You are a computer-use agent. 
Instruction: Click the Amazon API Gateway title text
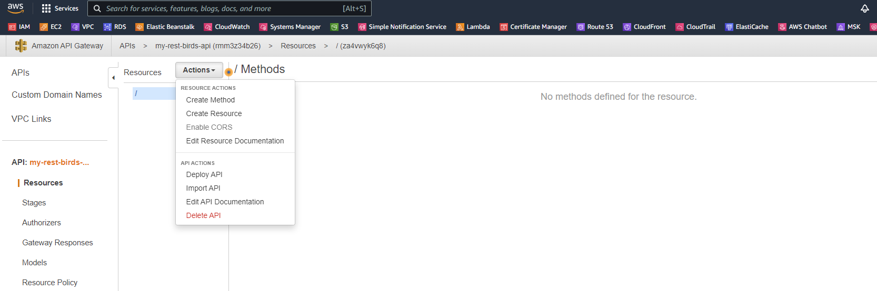pyautogui.click(x=67, y=46)
